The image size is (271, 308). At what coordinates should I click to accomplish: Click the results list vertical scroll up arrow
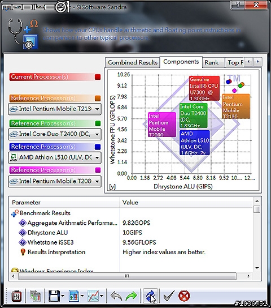pyautogui.click(x=257, y=201)
